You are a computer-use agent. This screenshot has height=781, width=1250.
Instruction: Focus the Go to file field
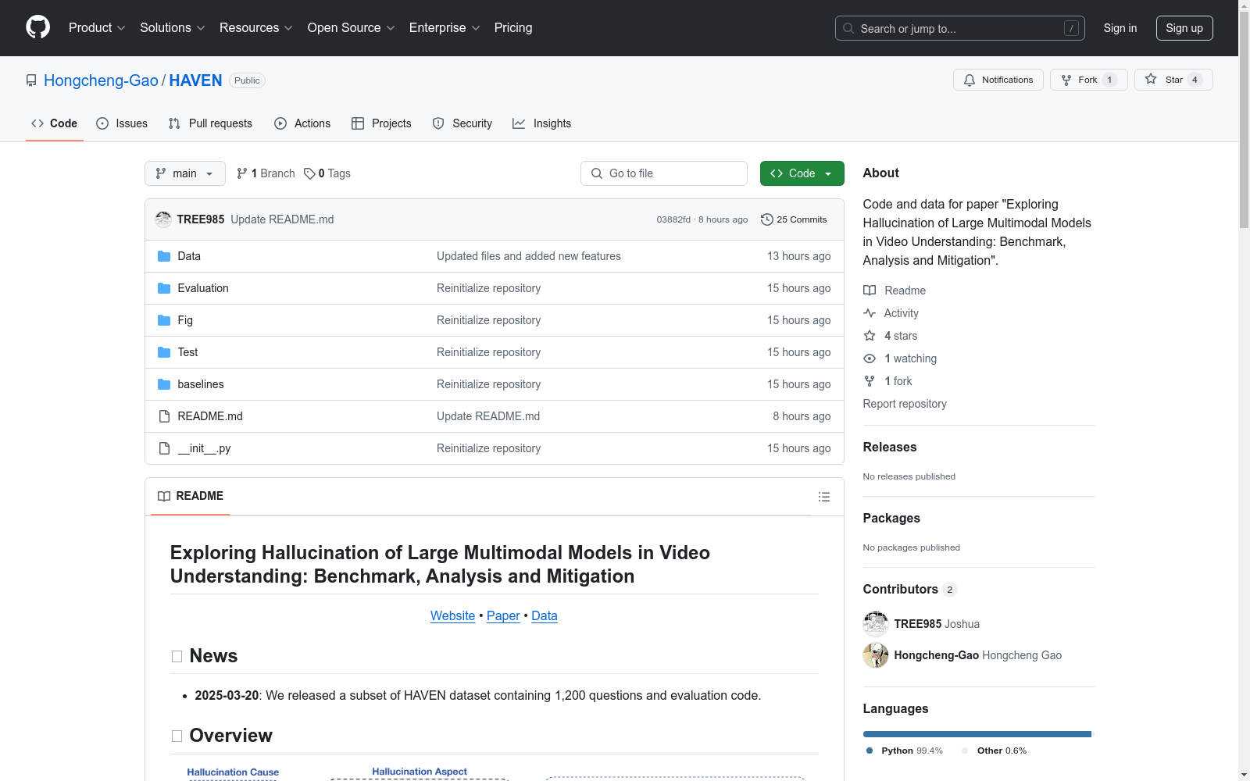(664, 173)
